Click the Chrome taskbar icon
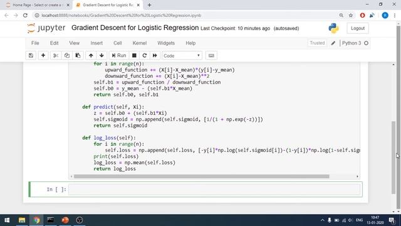This screenshot has height=226, width=401. click(36, 220)
